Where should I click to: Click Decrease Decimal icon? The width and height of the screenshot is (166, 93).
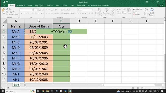tap(92, 14)
